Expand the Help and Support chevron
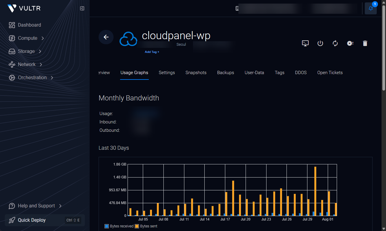The image size is (386, 231). [x=60, y=206]
